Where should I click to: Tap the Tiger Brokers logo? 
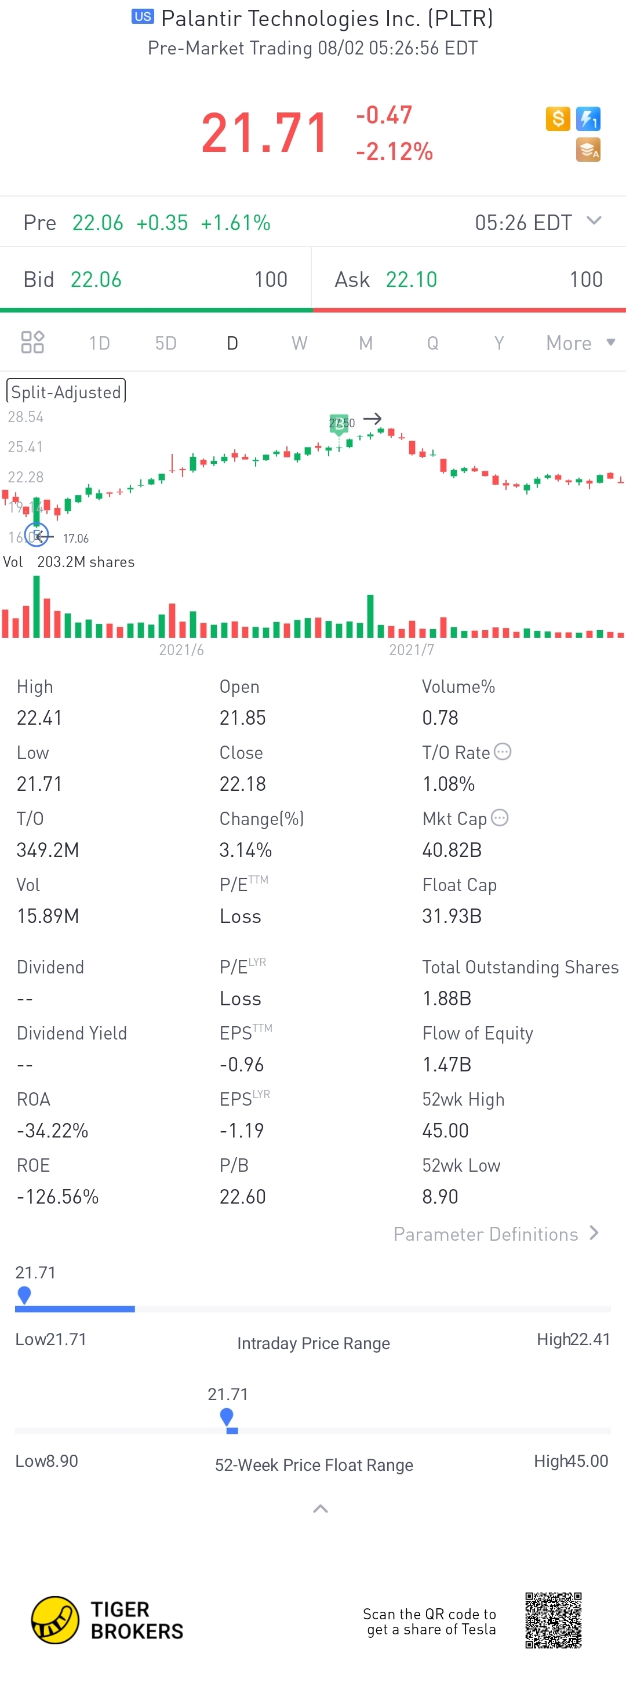coord(107,1620)
